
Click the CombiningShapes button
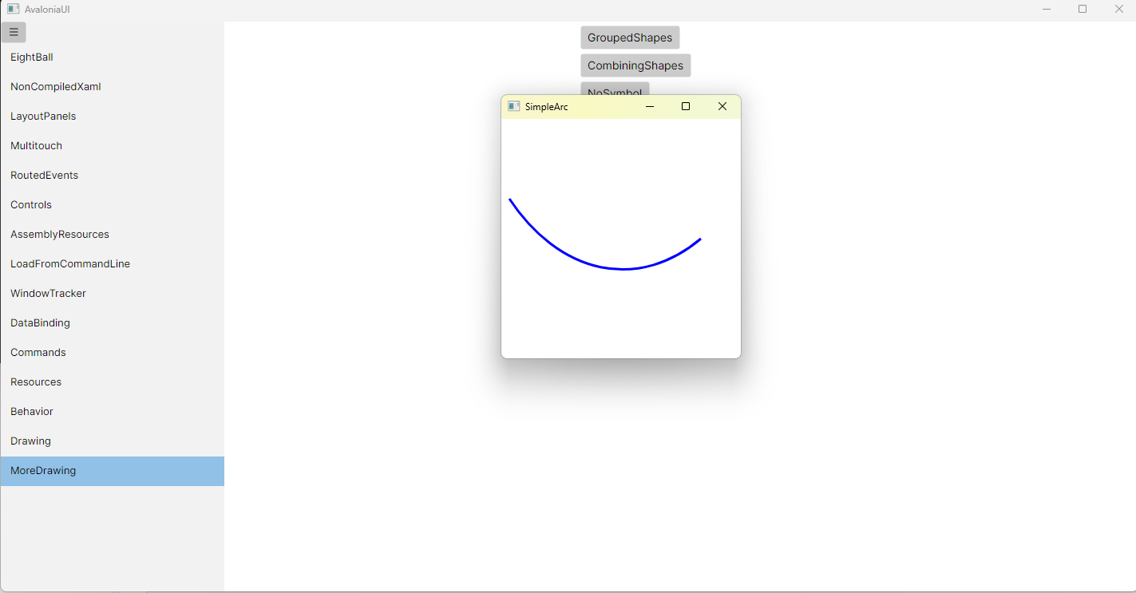(635, 65)
